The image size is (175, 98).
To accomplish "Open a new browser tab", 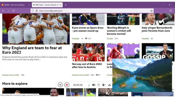I will click(66, 5).
